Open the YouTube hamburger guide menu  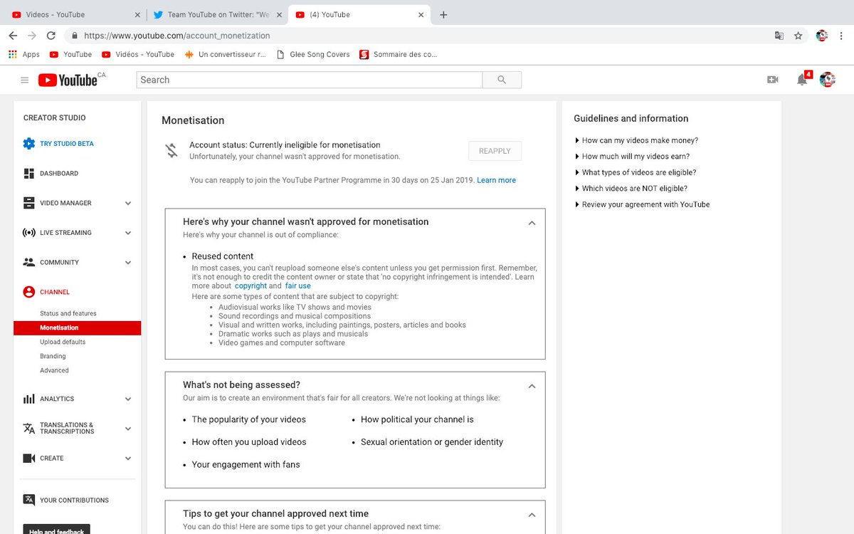24,80
